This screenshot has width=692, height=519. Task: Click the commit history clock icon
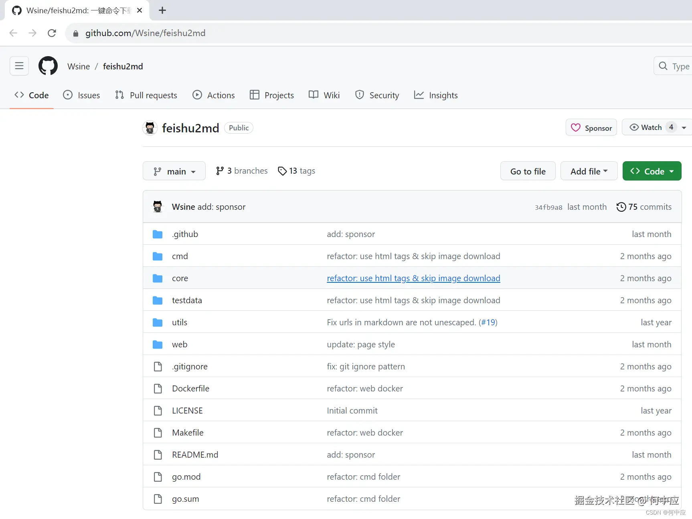621,207
